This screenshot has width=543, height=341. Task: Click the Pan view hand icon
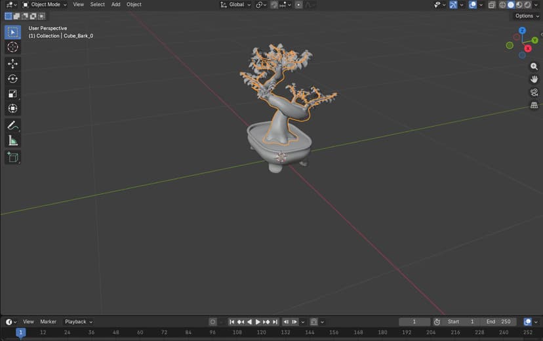(534, 79)
